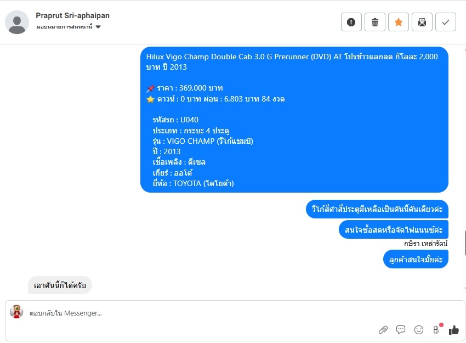
Task: Click the customer profile avatar
Action: (17, 23)
